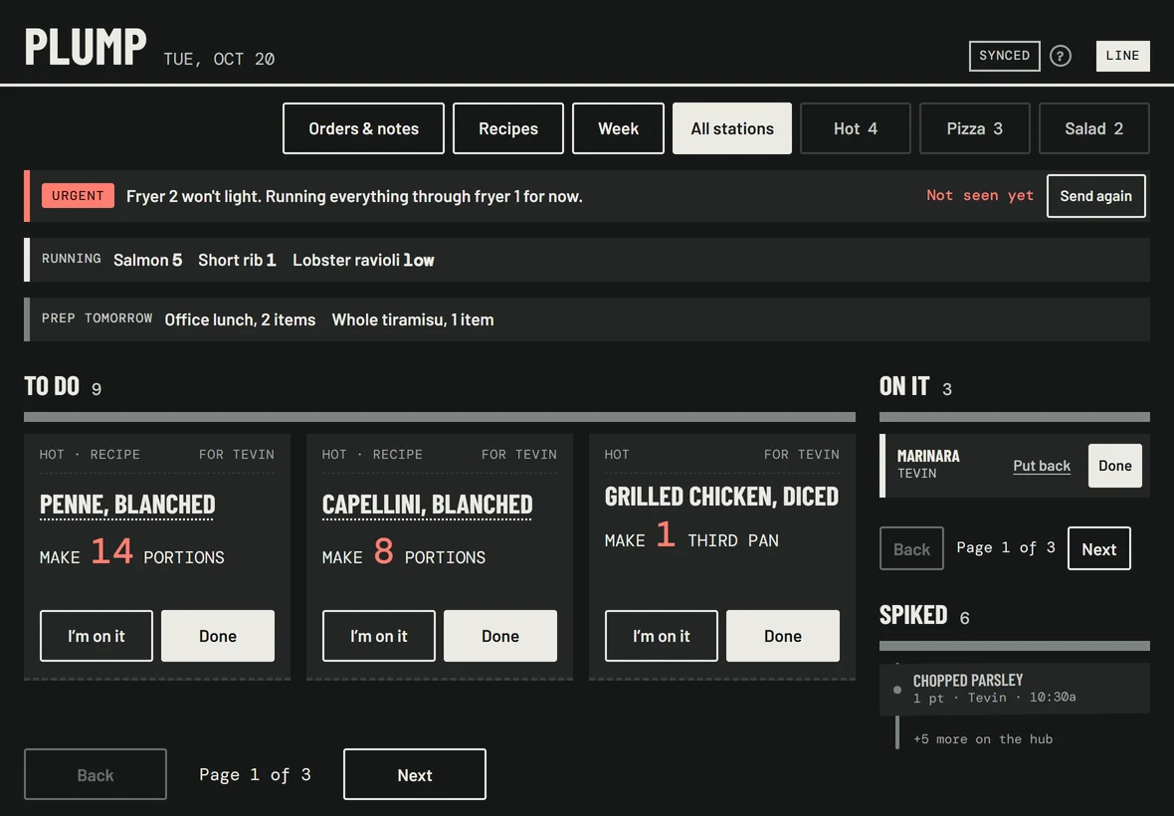1174x816 pixels.
Task: Click the Not seen yet status
Action: [x=979, y=195]
